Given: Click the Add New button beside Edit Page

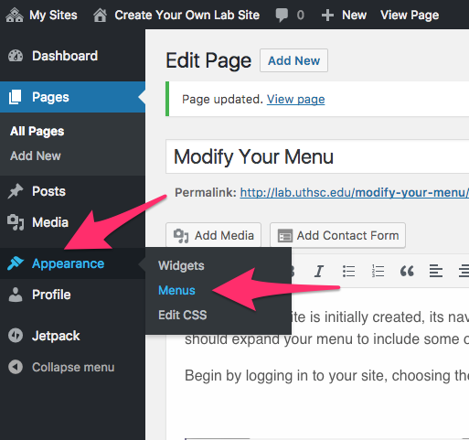Looking at the screenshot, I should tap(293, 60).
